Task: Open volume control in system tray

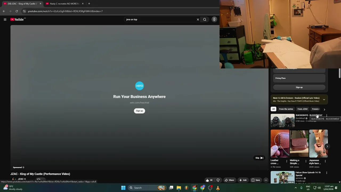Action: pyautogui.click(x=319, y=188)
